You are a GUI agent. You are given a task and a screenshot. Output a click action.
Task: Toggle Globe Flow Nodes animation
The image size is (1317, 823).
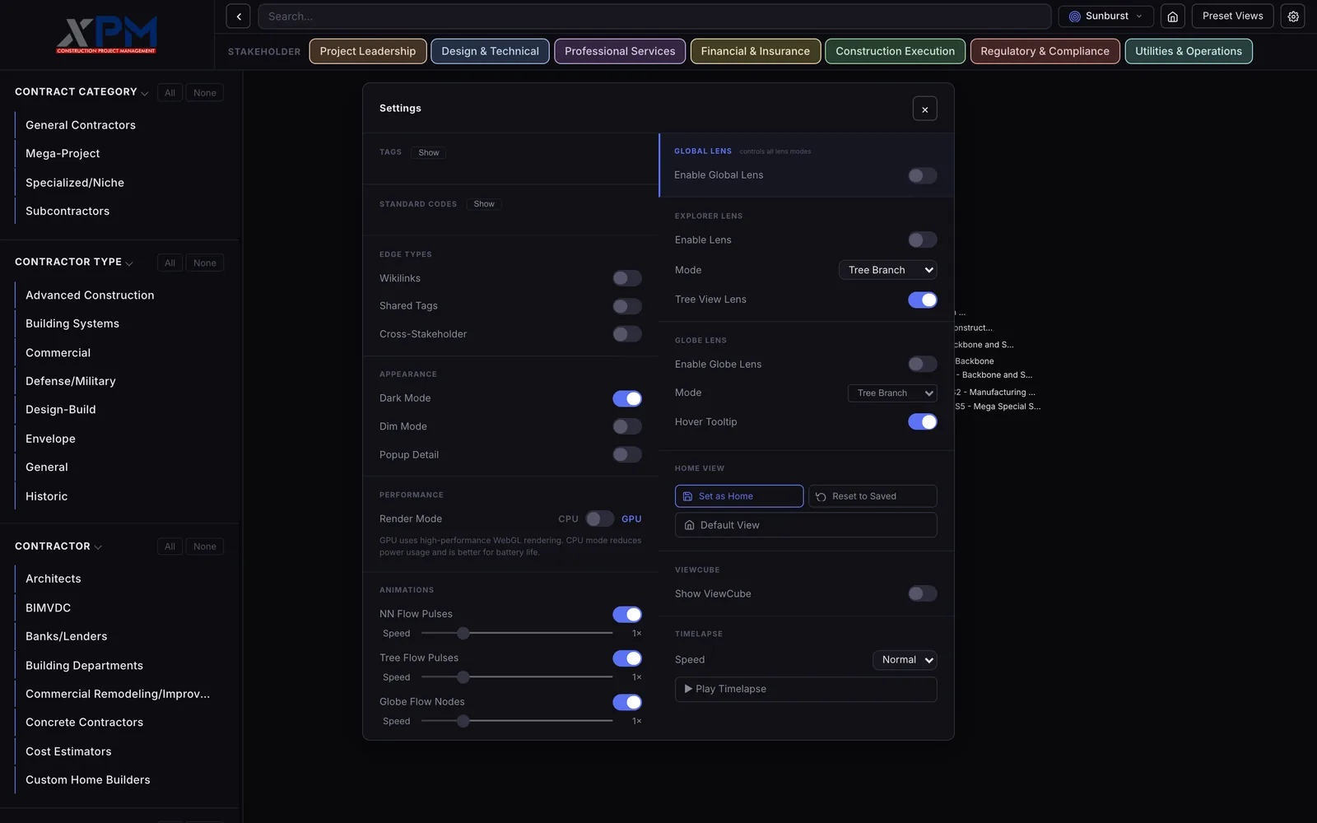pos(626,702)
